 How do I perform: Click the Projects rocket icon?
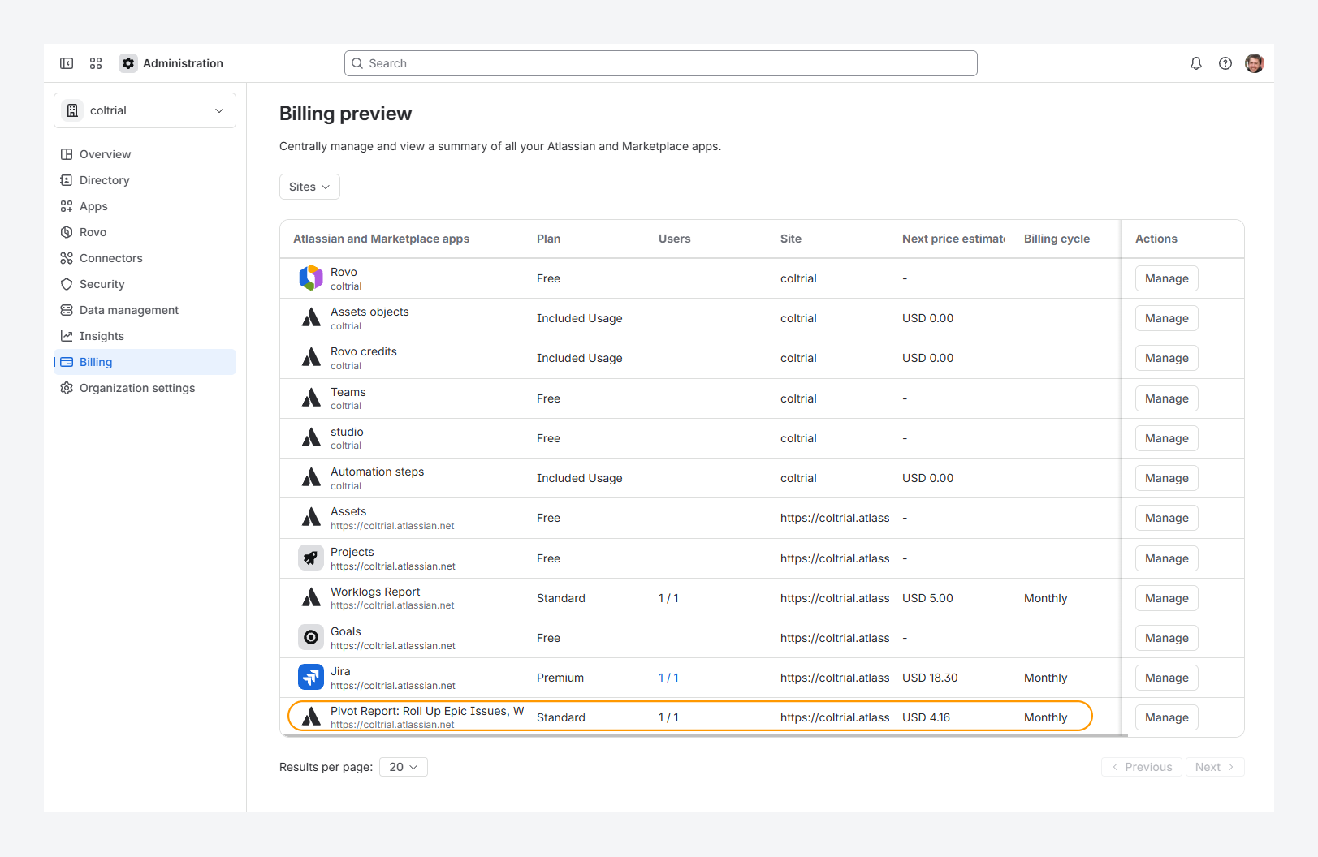[x=311, y=558]
